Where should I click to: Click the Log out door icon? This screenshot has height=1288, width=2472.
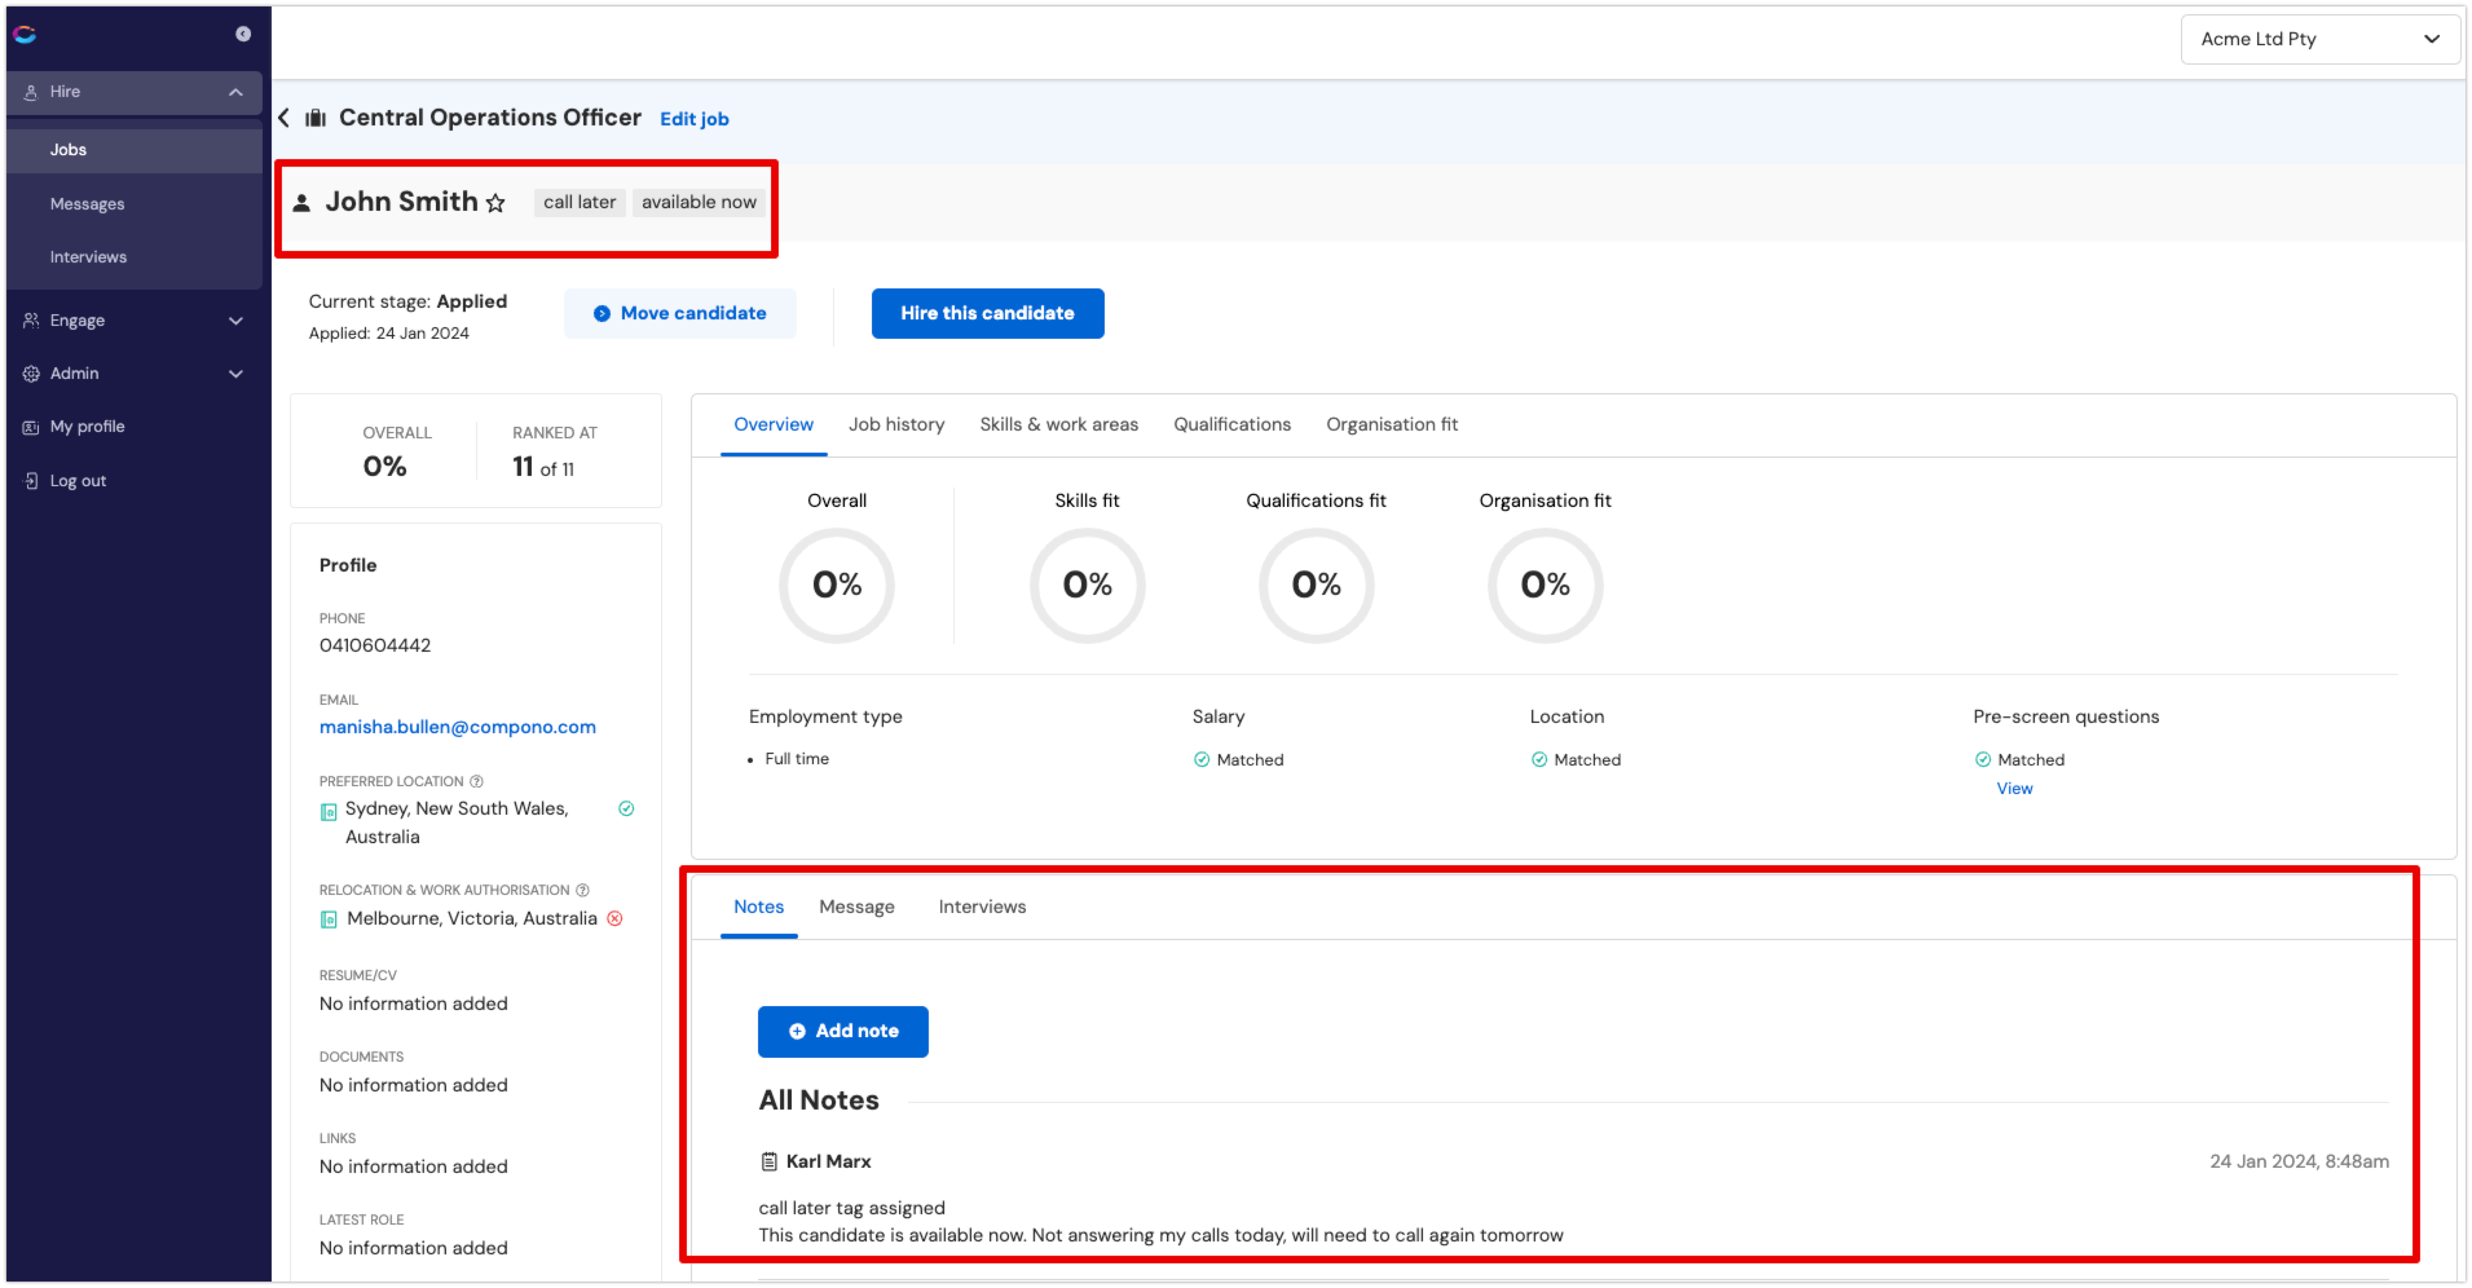click(x=30, y=480)
